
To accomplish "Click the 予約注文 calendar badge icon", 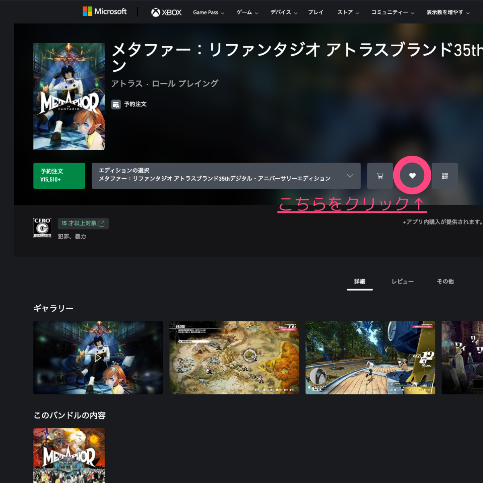I will (x=116, y=105).
